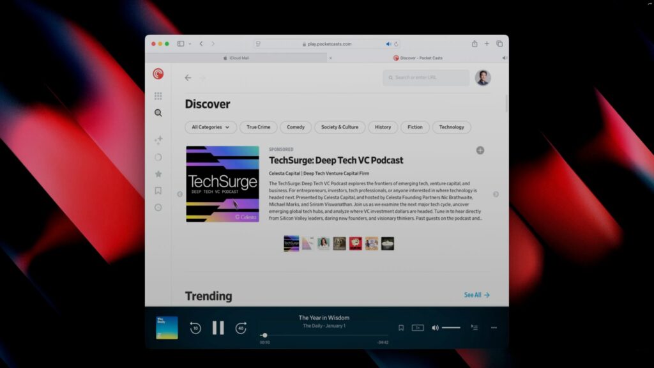Pause The Year in Wisdom episode

click(218, 327)
